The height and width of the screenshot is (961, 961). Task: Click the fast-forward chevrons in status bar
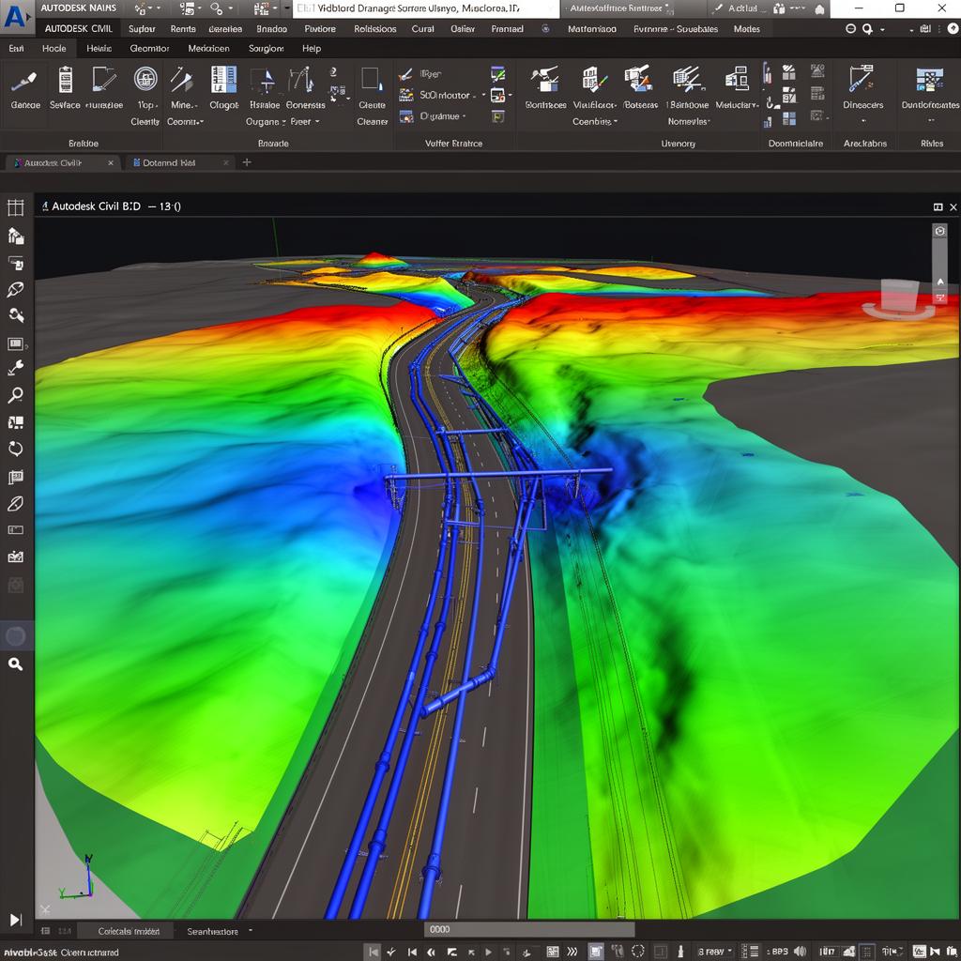pos(572,952)
